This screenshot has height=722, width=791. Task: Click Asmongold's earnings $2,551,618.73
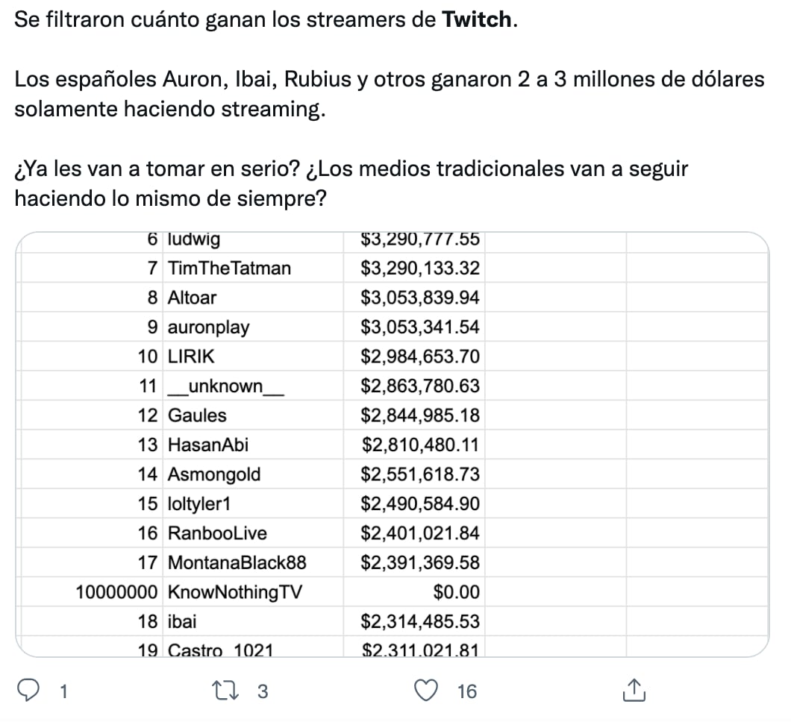click(x=420, y=474)
